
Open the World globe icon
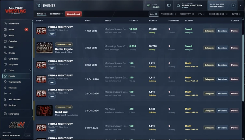tap(5, 35)
